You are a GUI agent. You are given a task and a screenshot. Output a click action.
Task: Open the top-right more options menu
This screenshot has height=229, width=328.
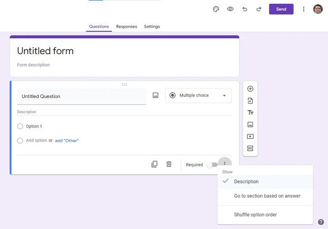pyautogui.click(x=304, y=9)
